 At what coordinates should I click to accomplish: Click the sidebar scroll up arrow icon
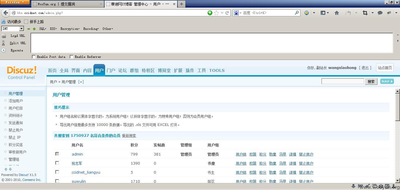(x=6, y=169)
